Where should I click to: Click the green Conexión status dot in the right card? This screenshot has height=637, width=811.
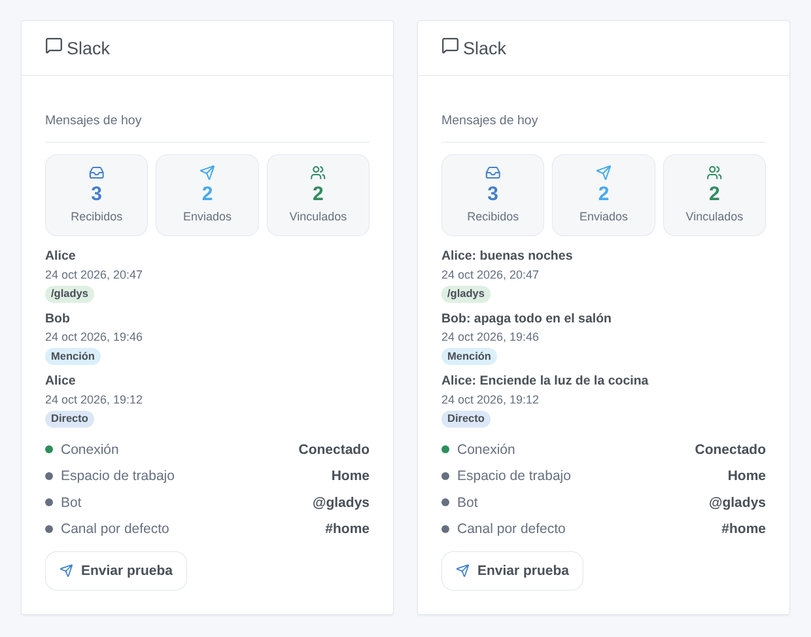click(x=445, y=449)
